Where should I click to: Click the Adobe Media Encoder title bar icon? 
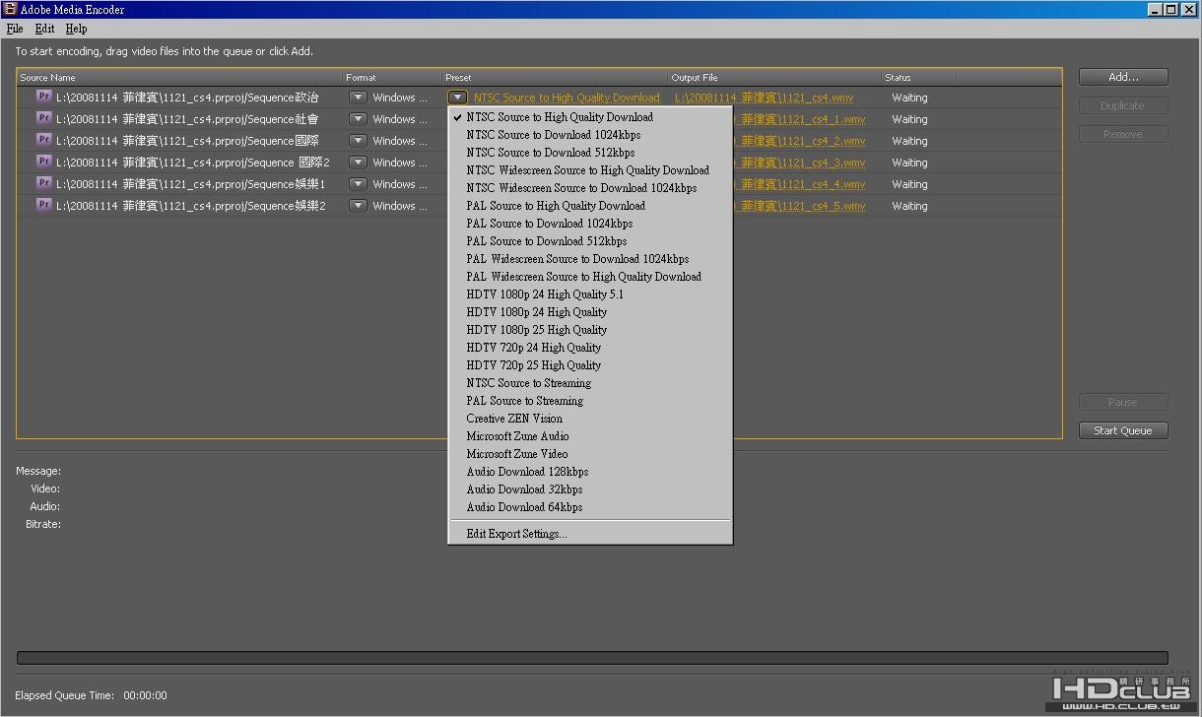[10, 9]
